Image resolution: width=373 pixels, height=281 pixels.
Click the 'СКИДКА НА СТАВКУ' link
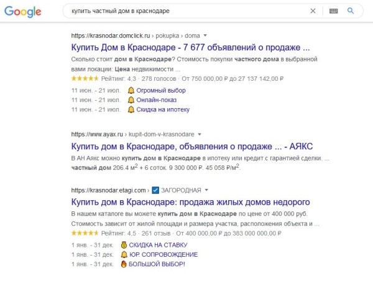click(x=158, y=245)
